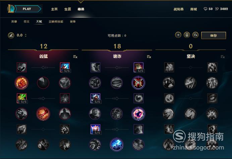
Task: Reset all masteries using top clear icon
Action: coord(195,35)
